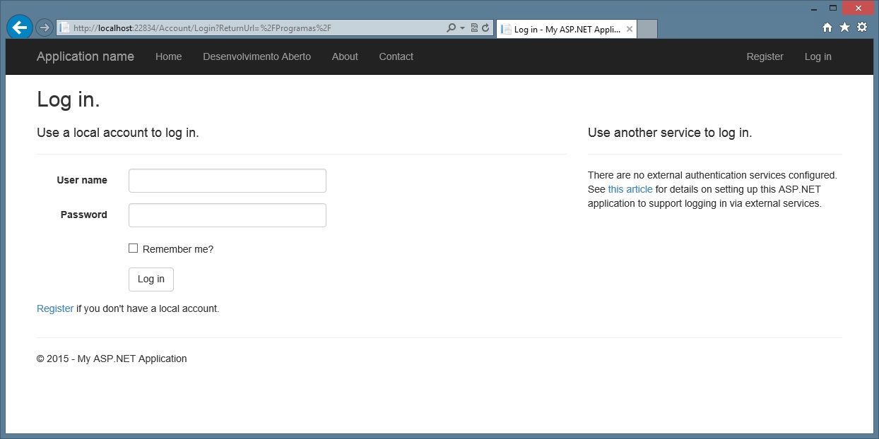Click the search magnifier icon in address bar
This screenshot has width=879, height=439.
[452, 28]
